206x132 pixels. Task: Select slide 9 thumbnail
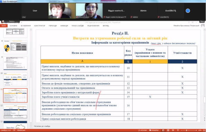(x=15, y=63)
